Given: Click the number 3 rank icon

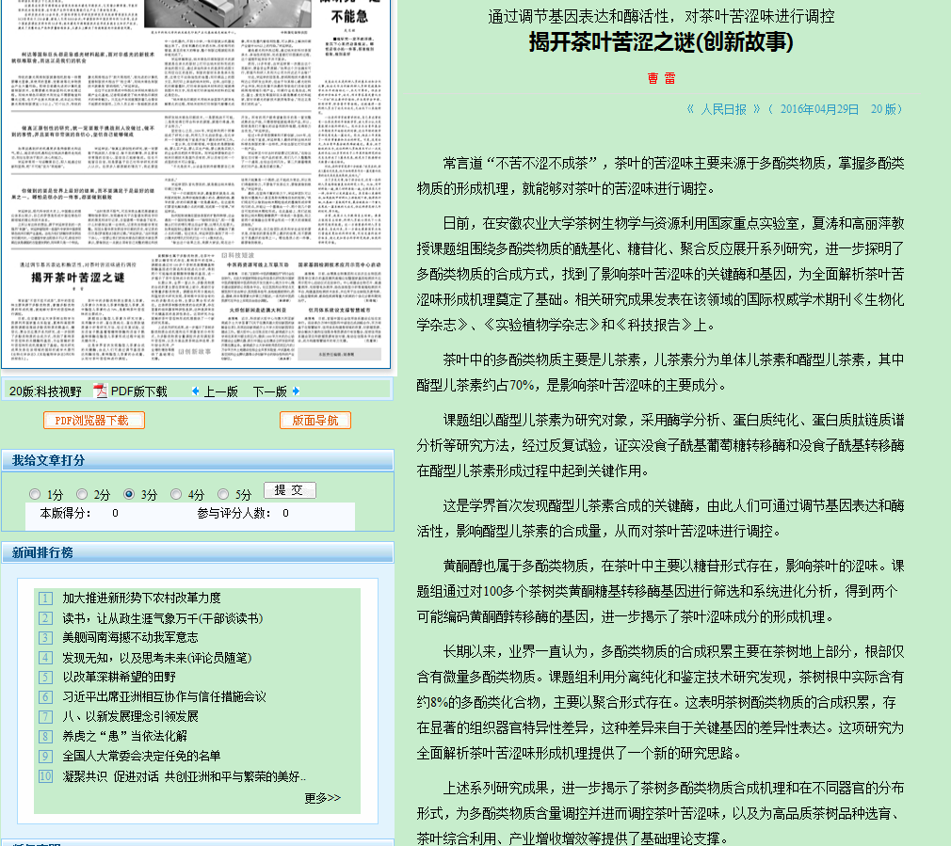Looking at the screenshot, I should pos(45,638).
